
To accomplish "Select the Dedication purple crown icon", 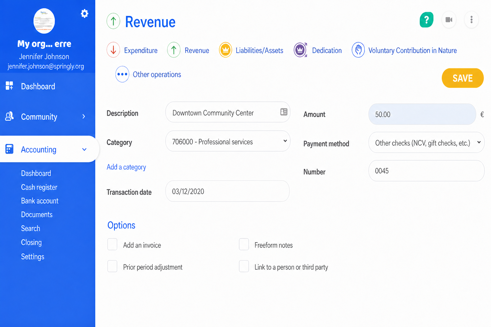I will [x=300, y=50].
